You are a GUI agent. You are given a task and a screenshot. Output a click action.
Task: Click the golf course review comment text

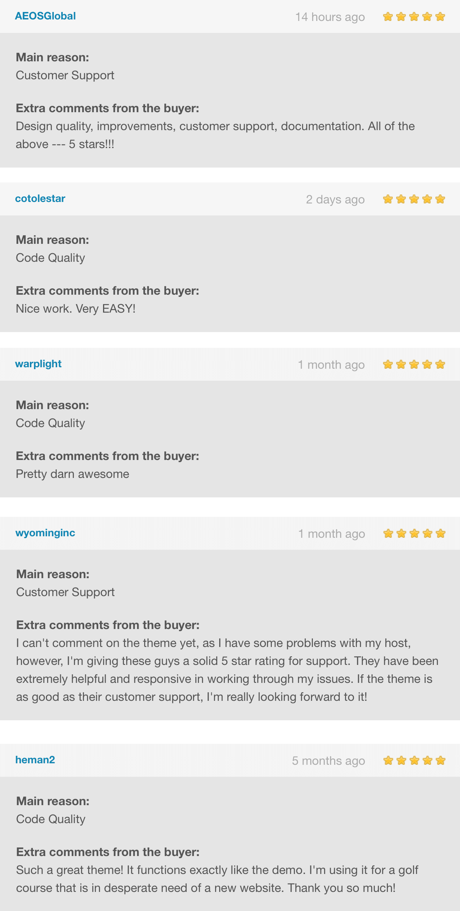[217, 879]
